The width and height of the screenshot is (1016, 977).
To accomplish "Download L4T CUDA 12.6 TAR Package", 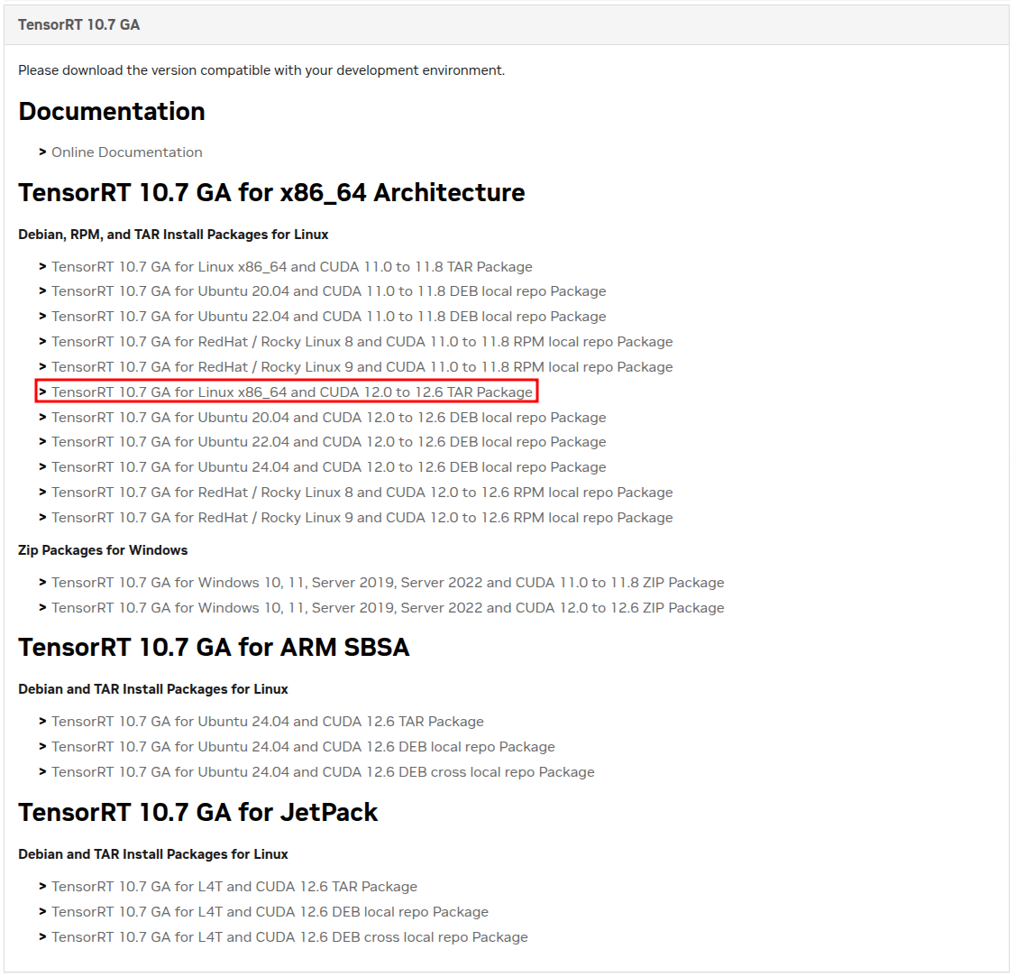I will (234, 887).
